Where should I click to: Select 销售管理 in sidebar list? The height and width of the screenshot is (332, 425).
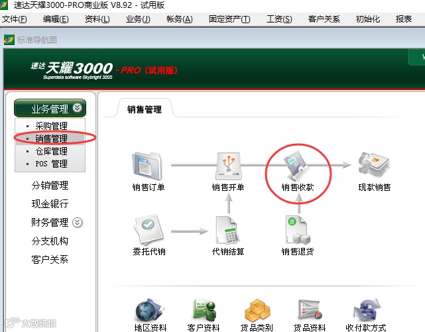51,138
